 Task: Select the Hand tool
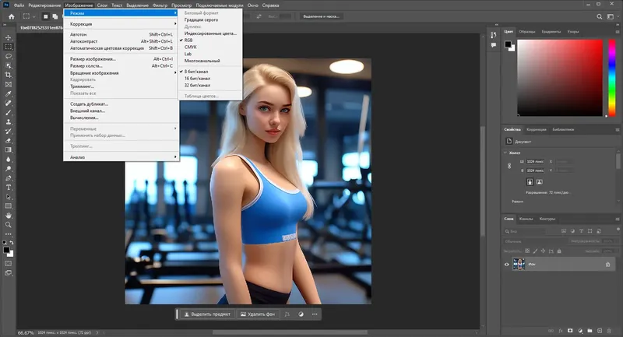click(x=9, y=215)
